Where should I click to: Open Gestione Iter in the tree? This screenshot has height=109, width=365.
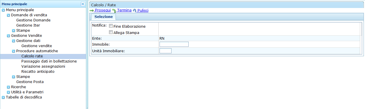[28, 25]
